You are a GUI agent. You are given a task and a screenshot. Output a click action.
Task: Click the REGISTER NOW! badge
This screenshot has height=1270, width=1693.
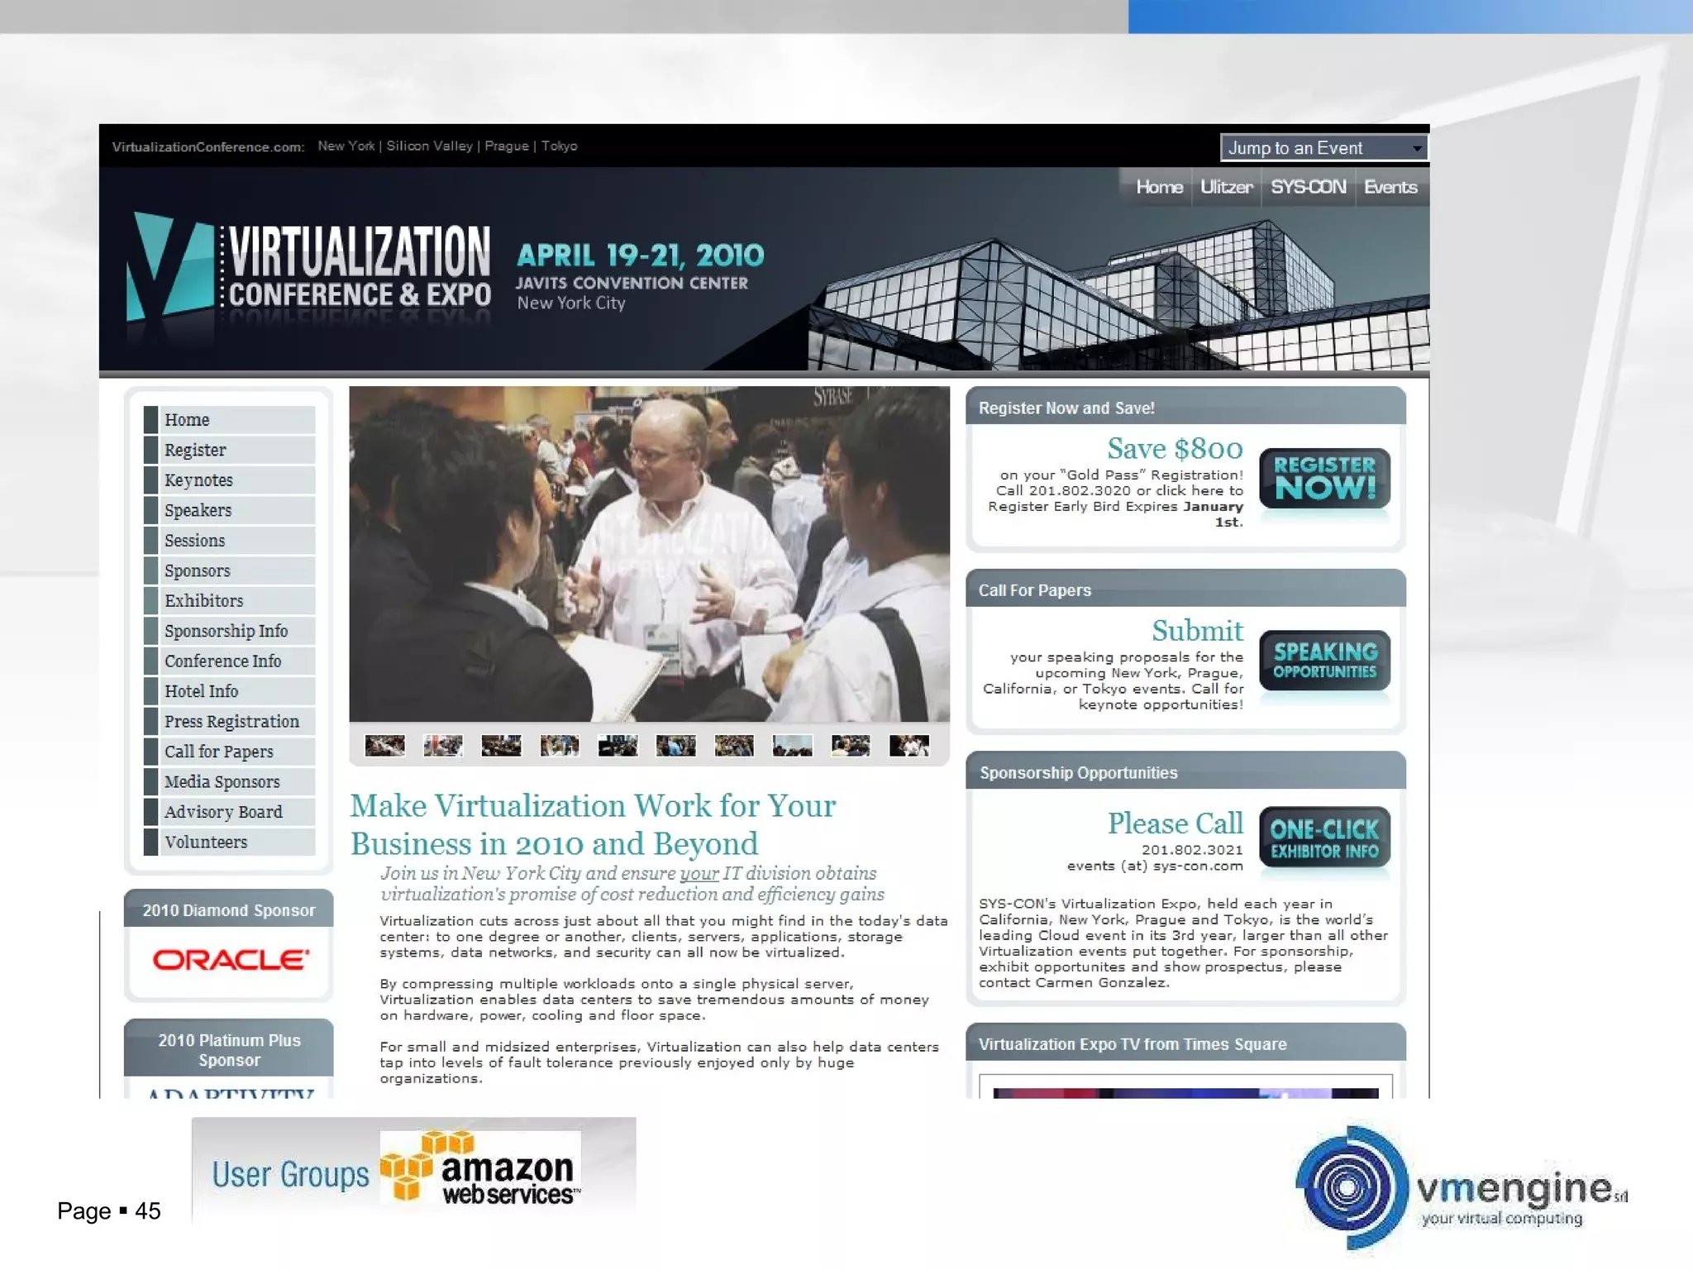(x=1324, y=478)
